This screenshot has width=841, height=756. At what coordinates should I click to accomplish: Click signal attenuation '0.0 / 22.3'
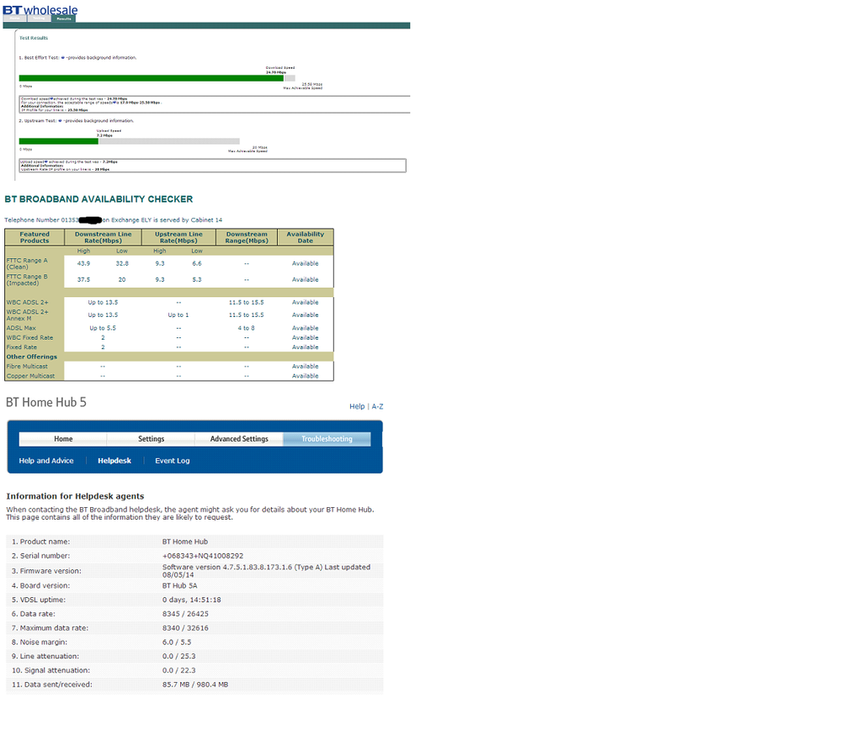[178, 670]
